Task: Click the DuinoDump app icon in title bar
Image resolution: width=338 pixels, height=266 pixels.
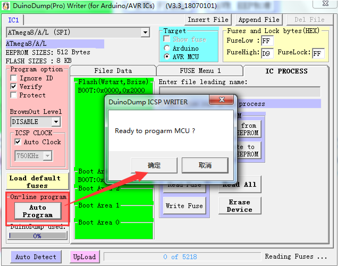Action: pyautogui.click(x=6, y=6)
